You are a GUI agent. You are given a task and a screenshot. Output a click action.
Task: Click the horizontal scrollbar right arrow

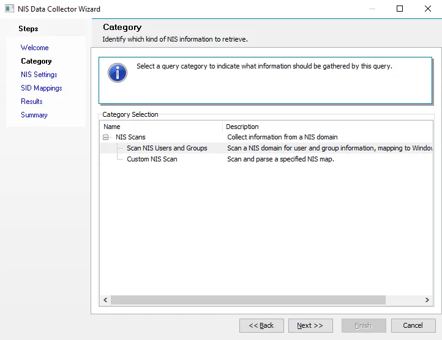click(427, 300)
